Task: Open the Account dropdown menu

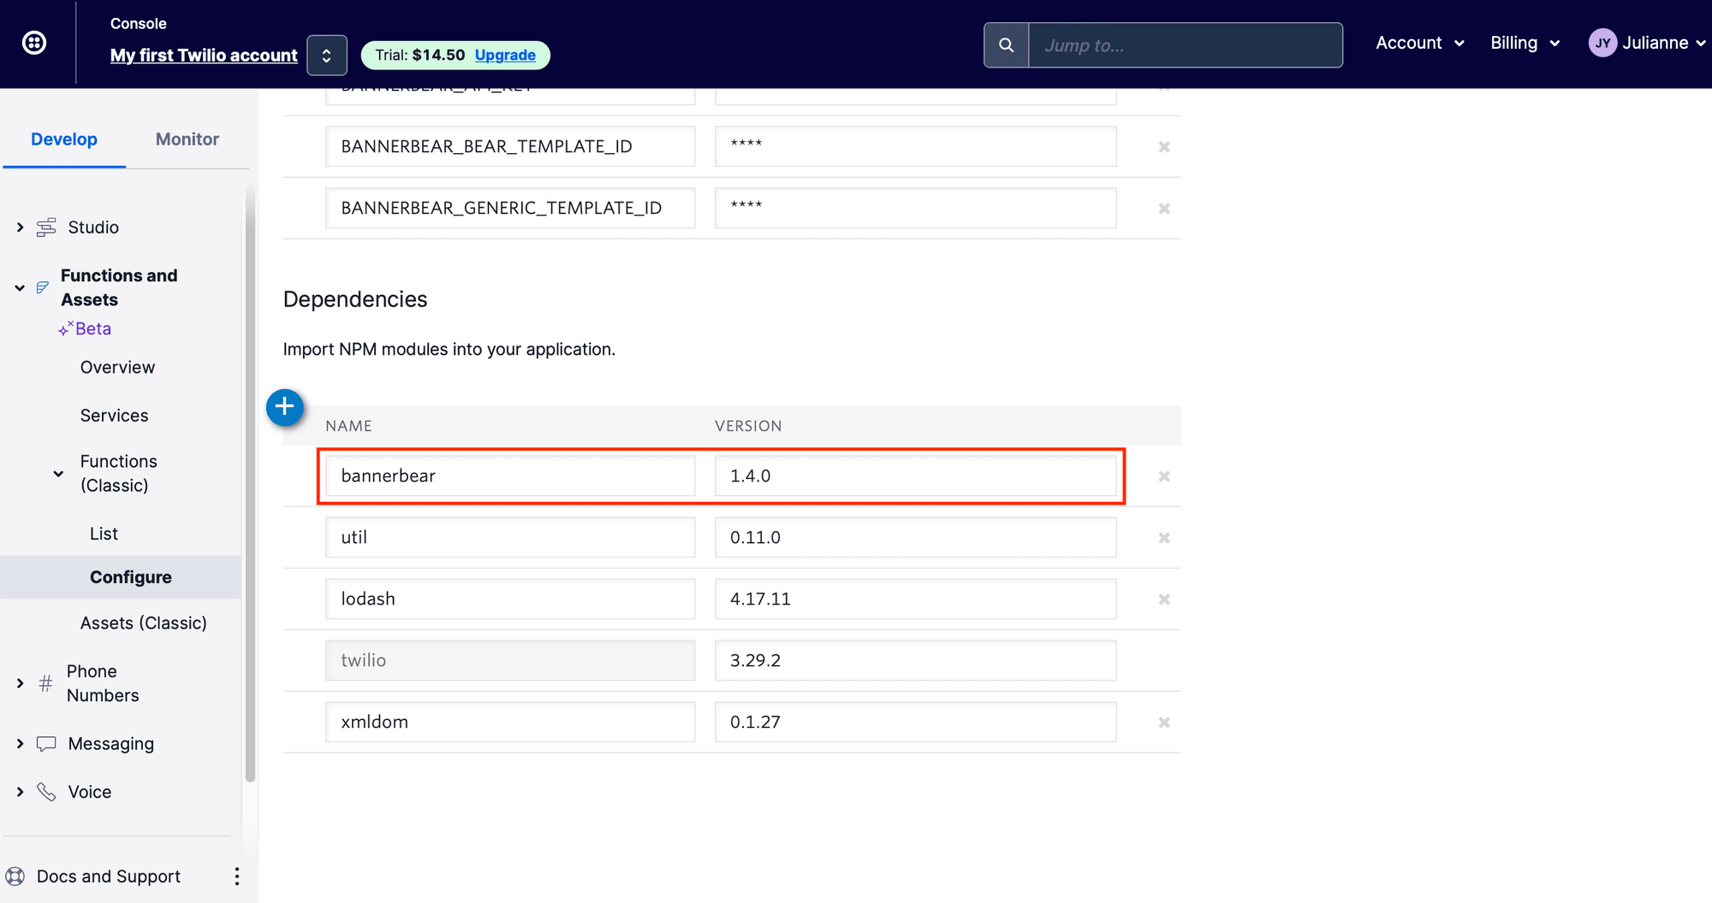Action: (1420, 43)
